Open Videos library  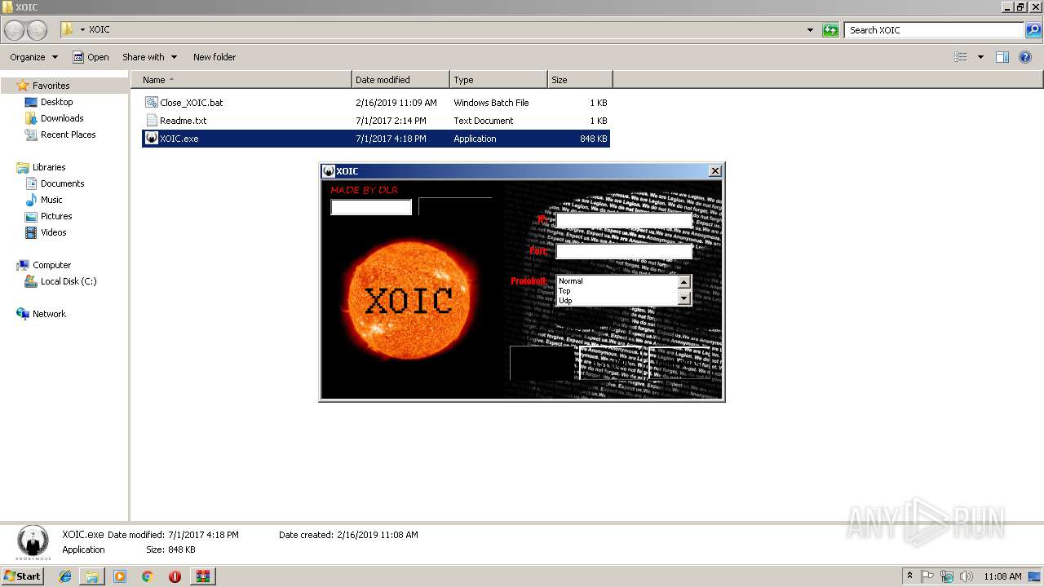[x=53, y=232]
